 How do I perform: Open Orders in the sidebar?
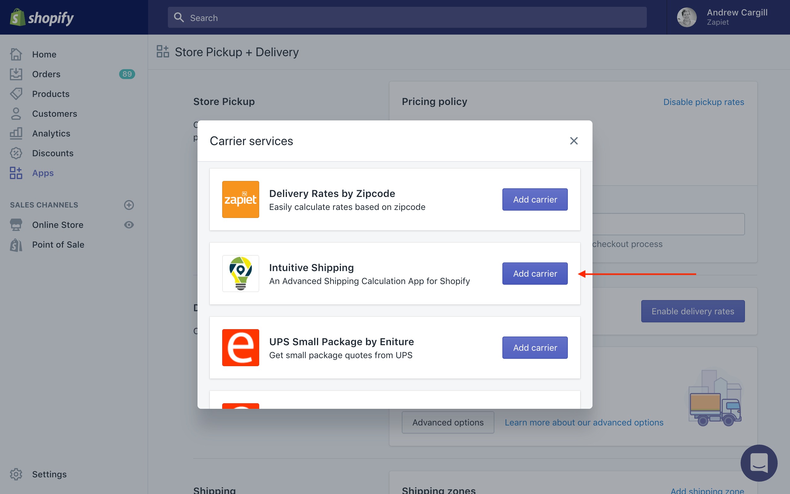point(46,74)
